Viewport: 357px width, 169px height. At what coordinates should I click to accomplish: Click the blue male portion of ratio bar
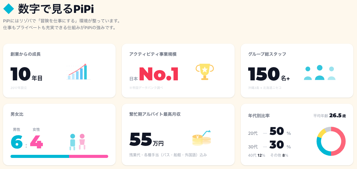coord(39,156)
